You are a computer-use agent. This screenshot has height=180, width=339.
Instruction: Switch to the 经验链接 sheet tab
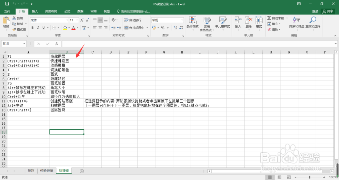pos(46,171)
